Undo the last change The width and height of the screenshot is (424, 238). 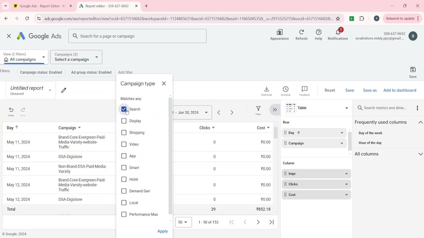[11, 111]
